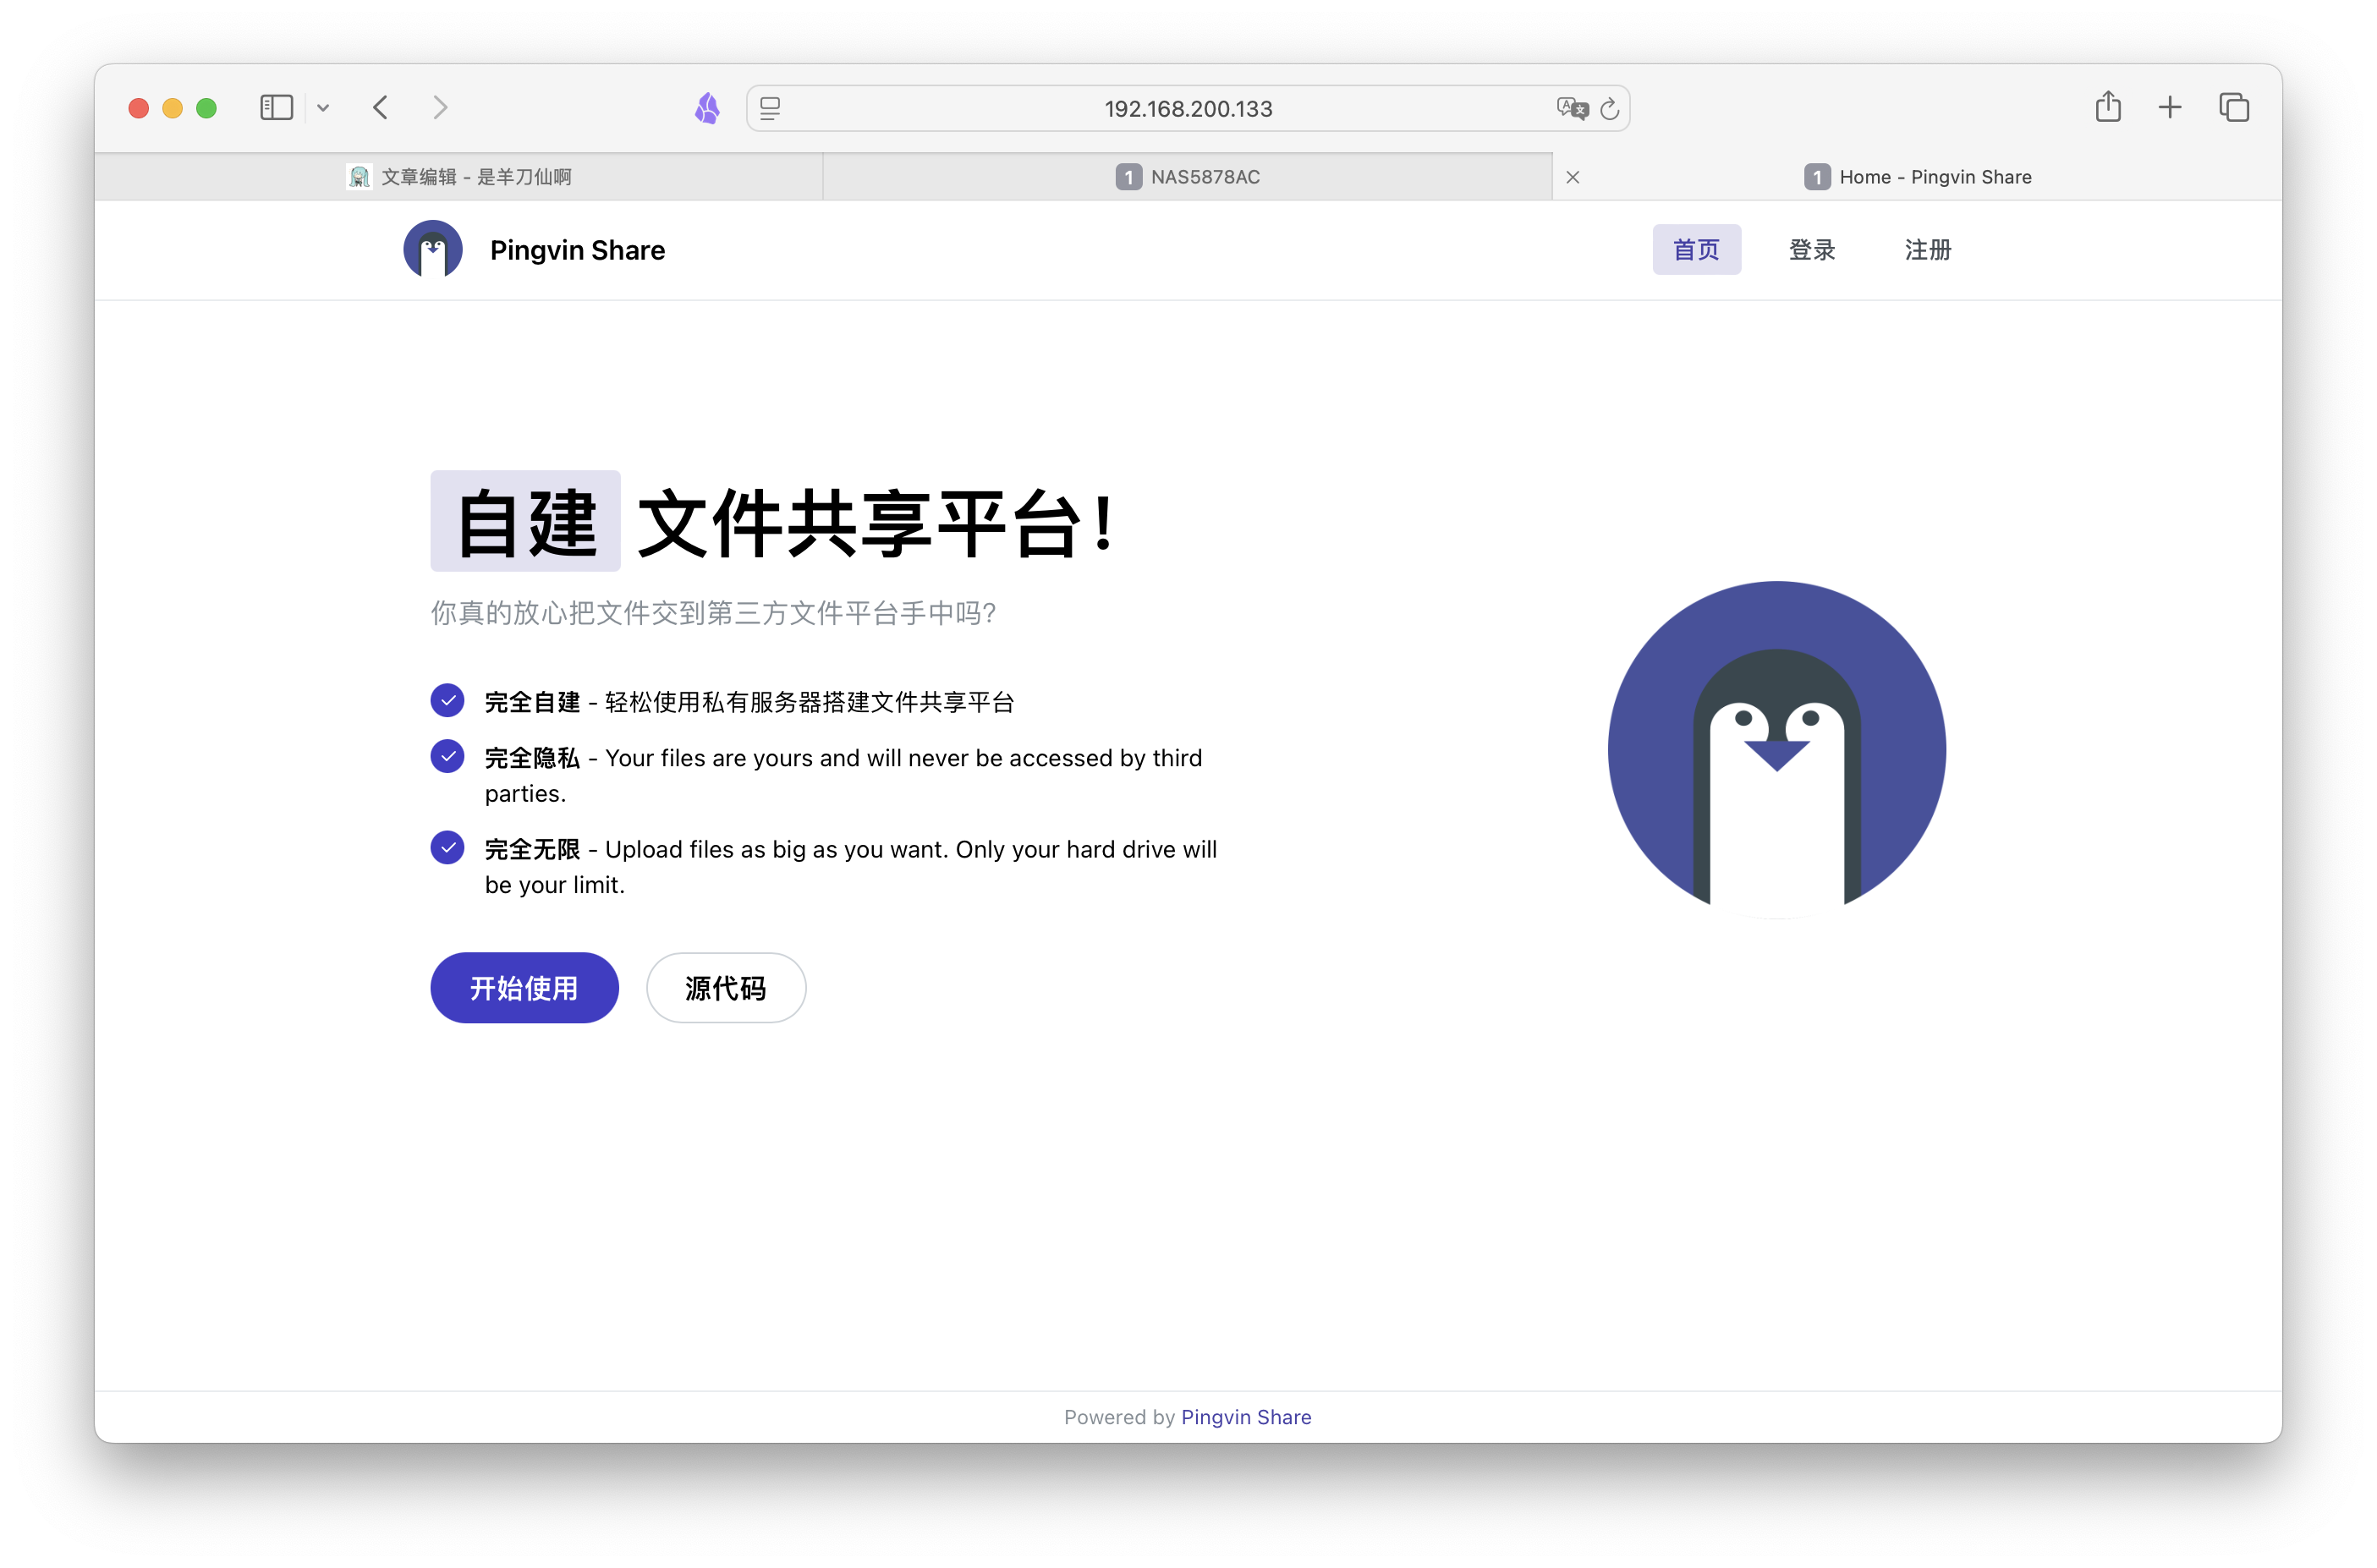Reload the page with the refresh icon
2377x1568 pixels.
click(x=1609, y=109)
